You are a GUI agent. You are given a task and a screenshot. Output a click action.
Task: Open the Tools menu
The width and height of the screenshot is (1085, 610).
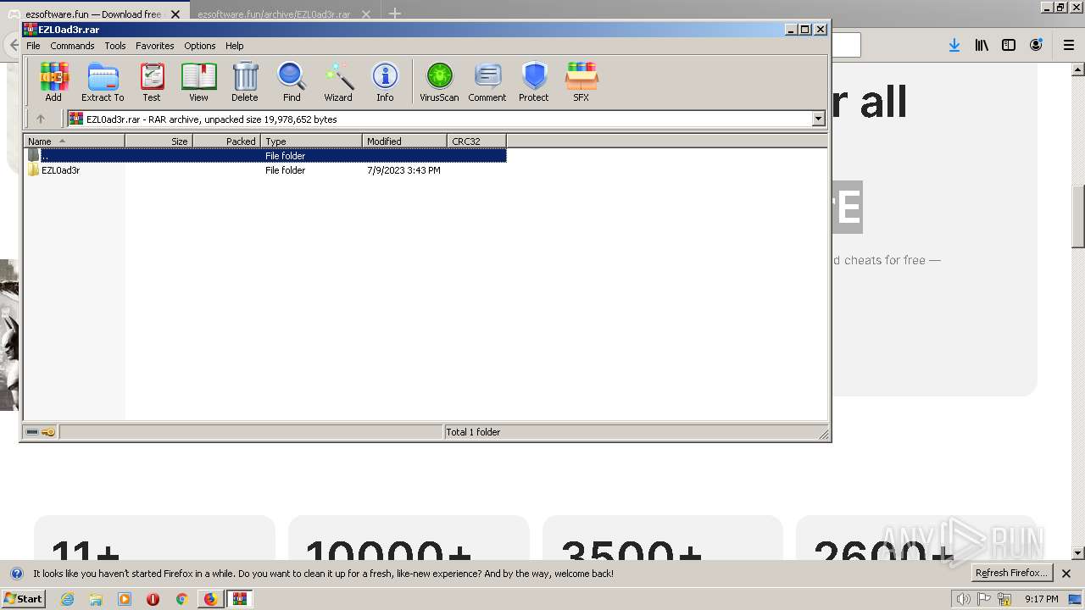(x=115, y=46)
